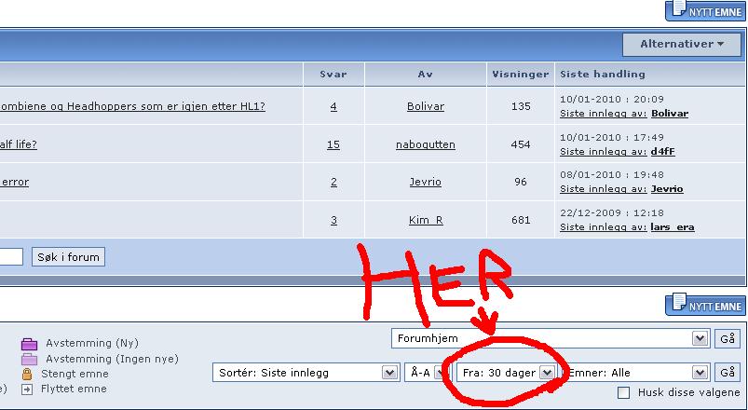Open author Bolivar's profile in the Av column
Image resolution: width=748 pixels, height=410 pixels.
coord(426,106)
